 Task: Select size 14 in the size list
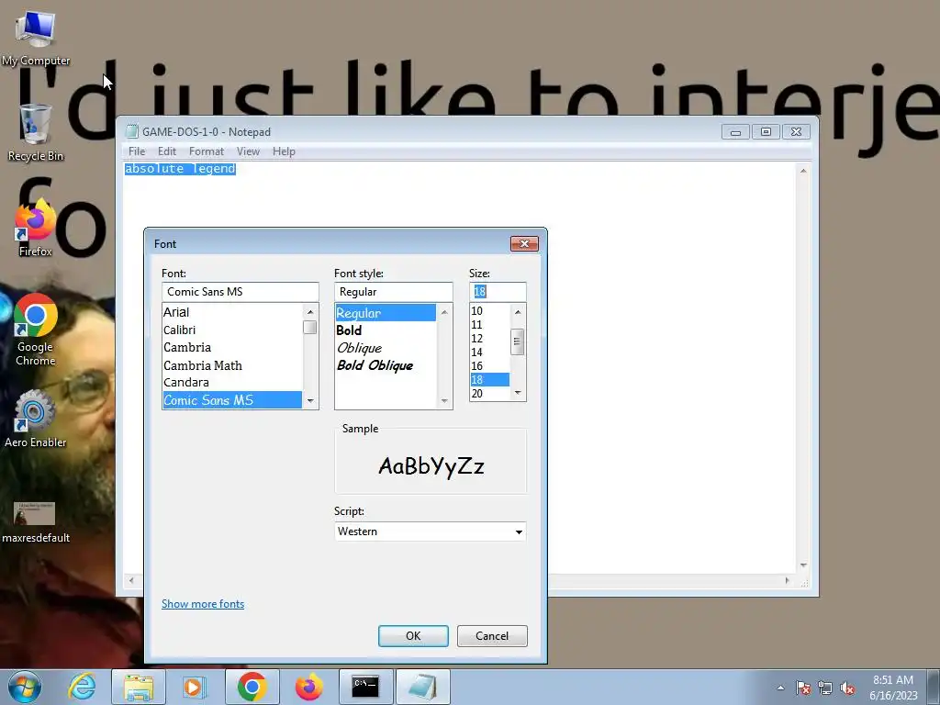click(489, 352)
